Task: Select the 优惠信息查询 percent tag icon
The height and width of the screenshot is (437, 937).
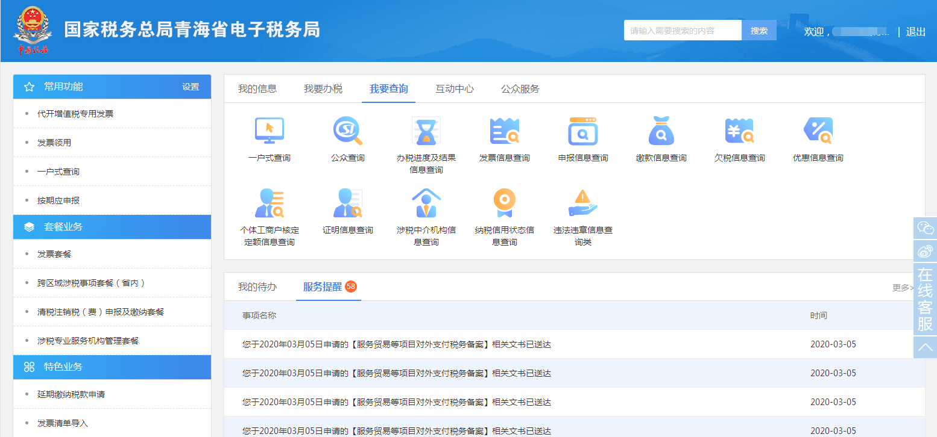Action: pos(818,131)
